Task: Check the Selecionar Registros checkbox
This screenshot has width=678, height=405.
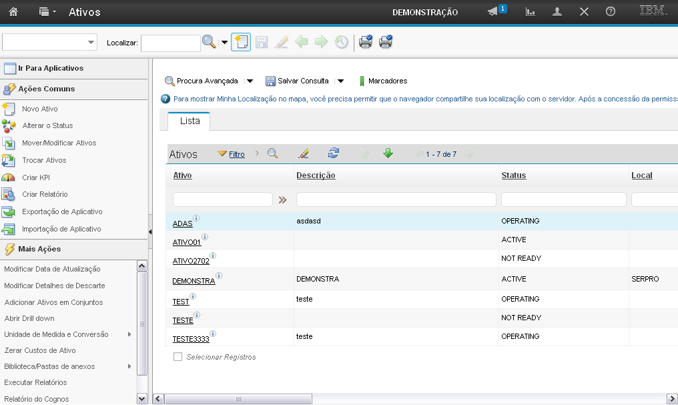Action: [178, 357]
